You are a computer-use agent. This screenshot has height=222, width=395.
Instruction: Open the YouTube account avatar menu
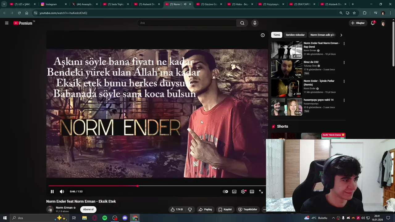(383, 23)
